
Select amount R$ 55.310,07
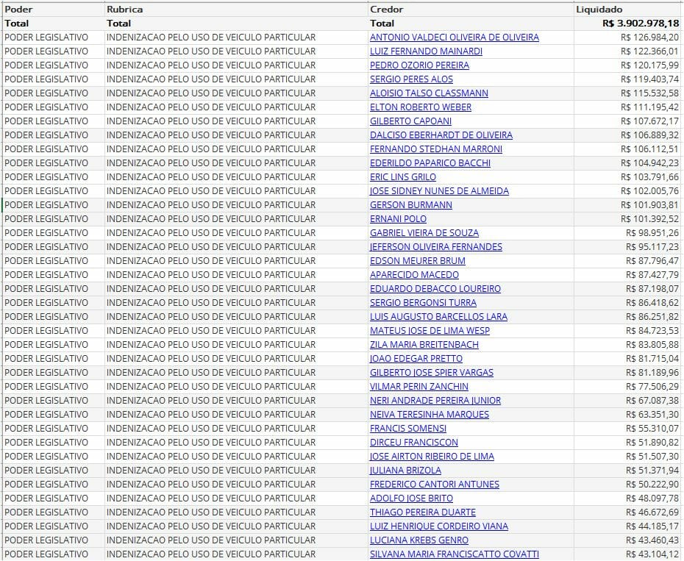click(x=652, y=429)
